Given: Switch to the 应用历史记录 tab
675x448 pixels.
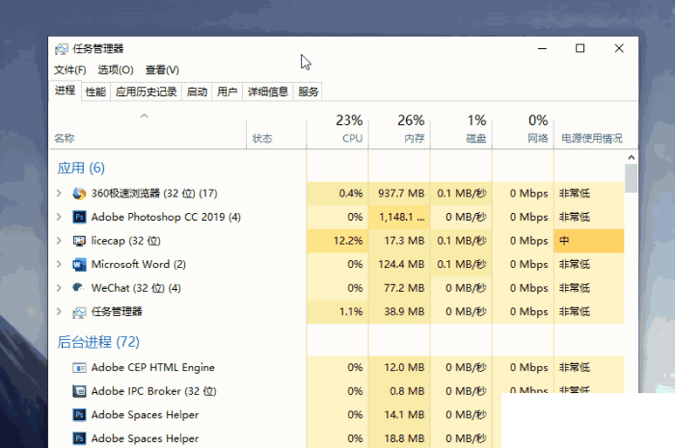Looking at the screenshot, I should point(146,92).
